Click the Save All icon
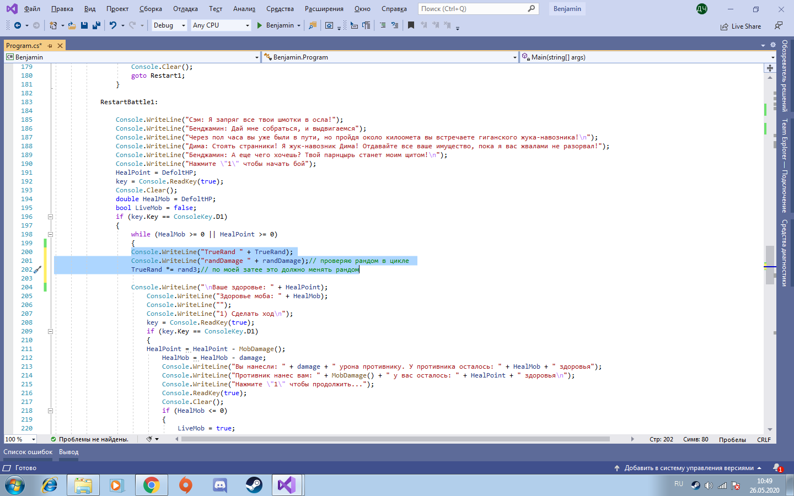 click(x=96, y=25)
